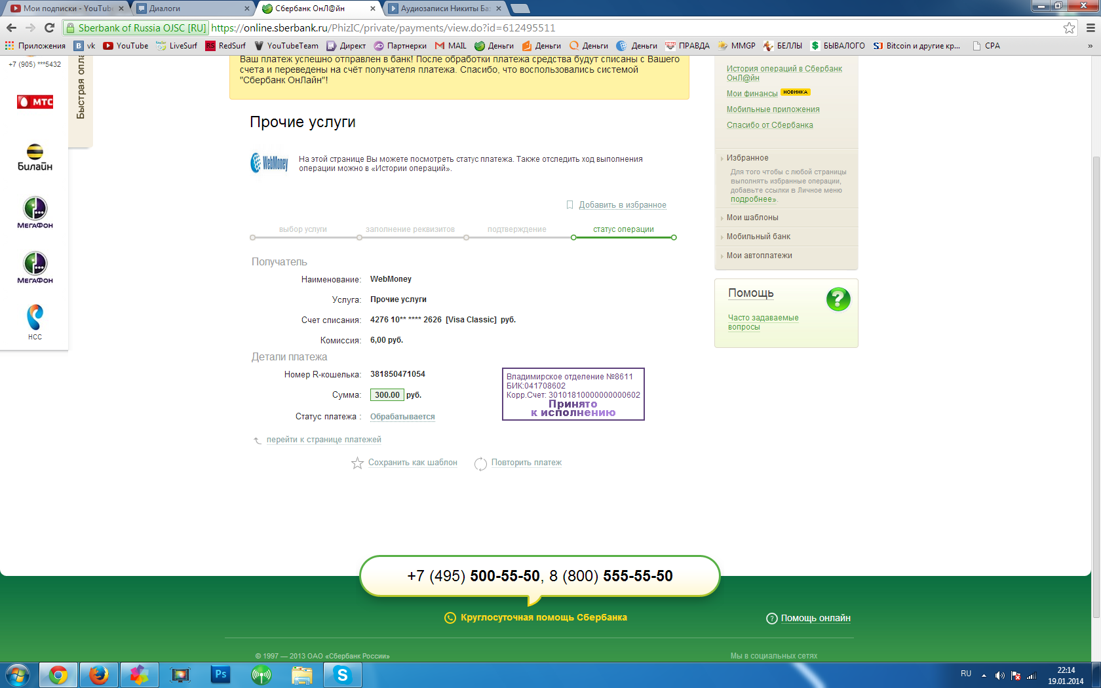This screenshot has width=1101, height=688.
Task: Open Chrome from the taskbar
Action: pos(58,675)
